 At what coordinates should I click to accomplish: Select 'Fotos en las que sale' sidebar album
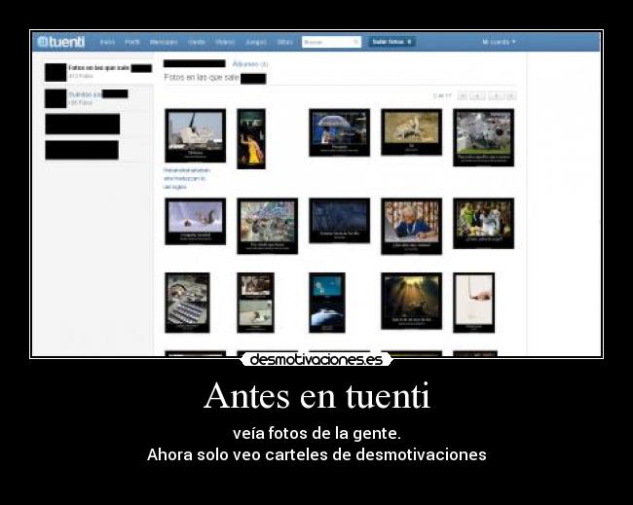point(98,72)
